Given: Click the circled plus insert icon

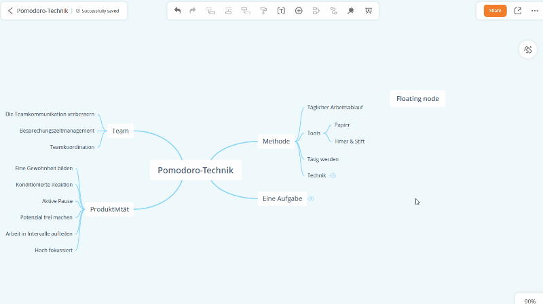Looking at the screenshot, I should (299, 11).
